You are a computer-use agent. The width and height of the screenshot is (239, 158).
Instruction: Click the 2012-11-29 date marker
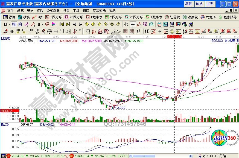(174, 36)
